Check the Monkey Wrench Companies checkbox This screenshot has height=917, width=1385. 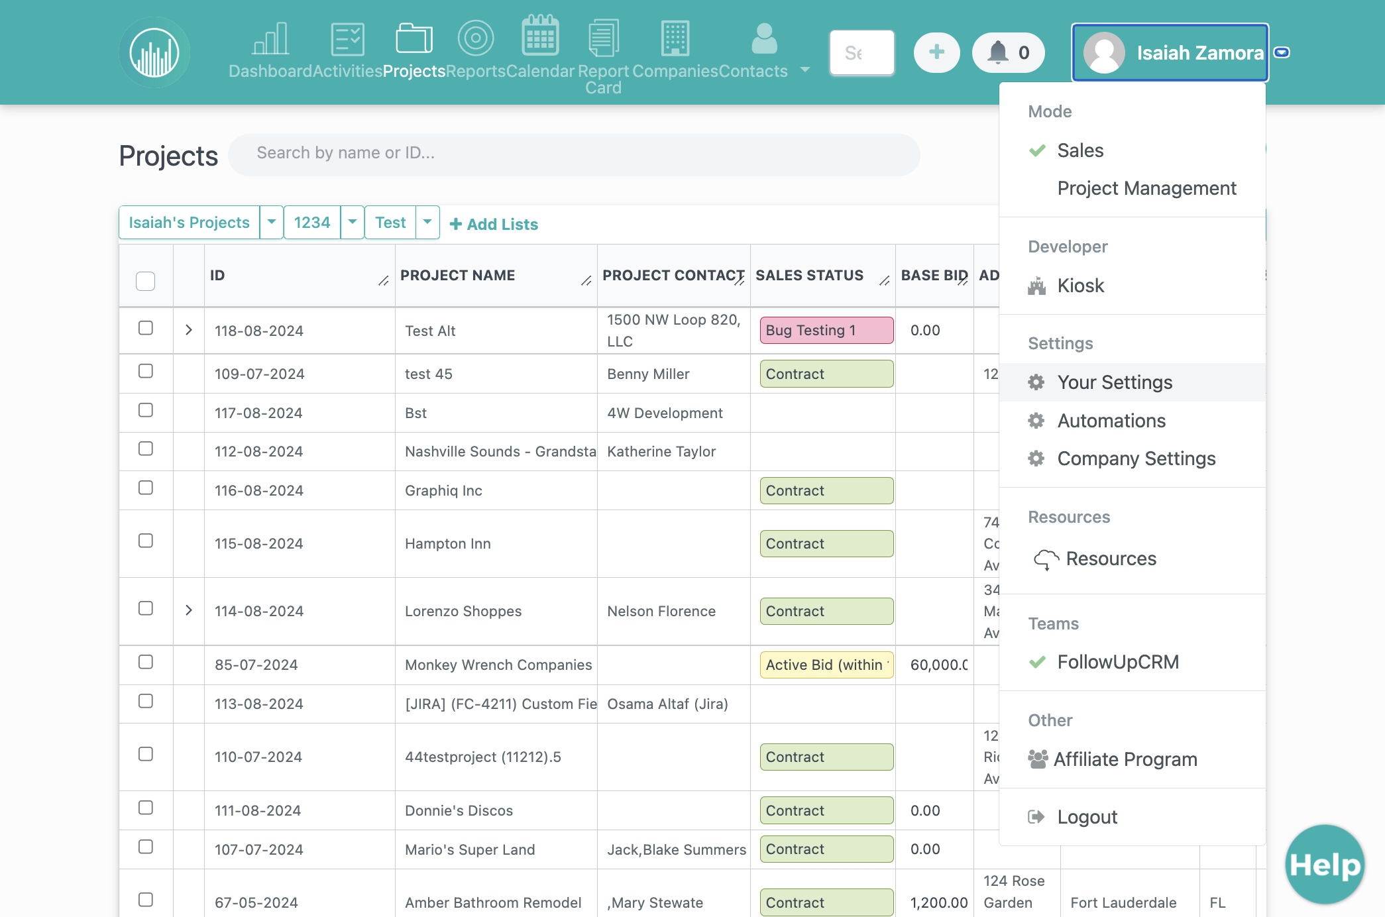point(146,662)
